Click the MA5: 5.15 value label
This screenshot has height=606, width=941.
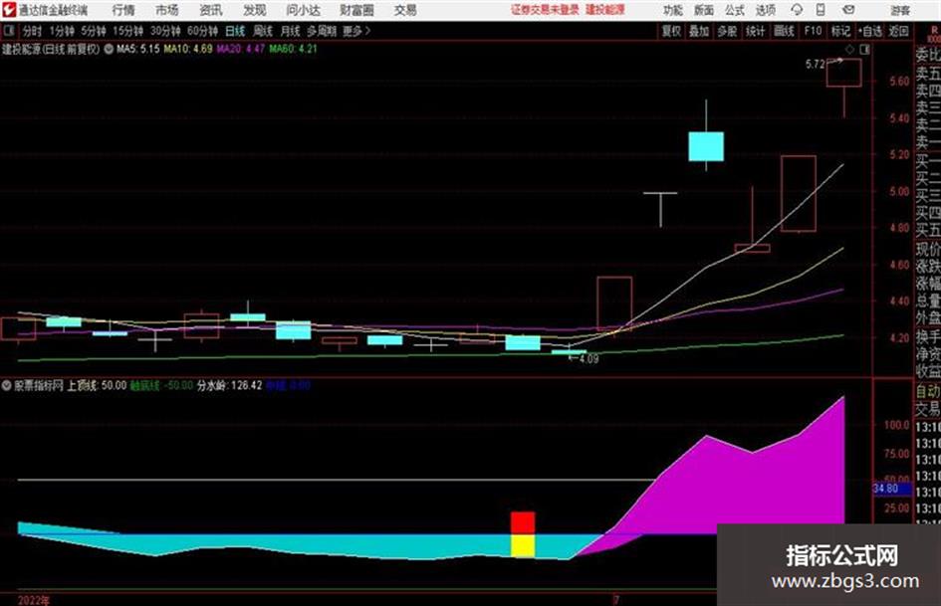138,49
